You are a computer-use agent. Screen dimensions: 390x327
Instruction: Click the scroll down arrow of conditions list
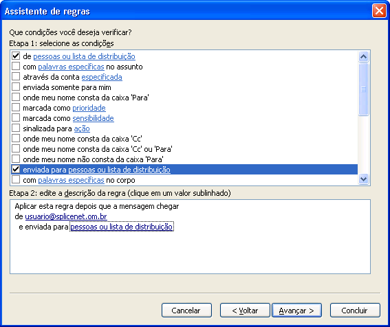pos(363,179)
